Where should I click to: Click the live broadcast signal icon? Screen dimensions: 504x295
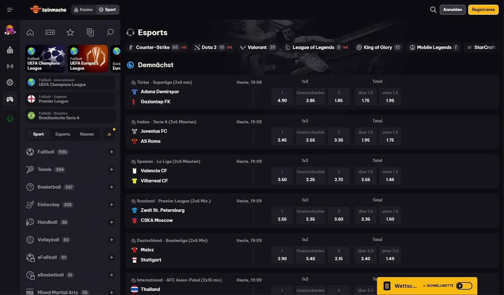pos(10,66)
